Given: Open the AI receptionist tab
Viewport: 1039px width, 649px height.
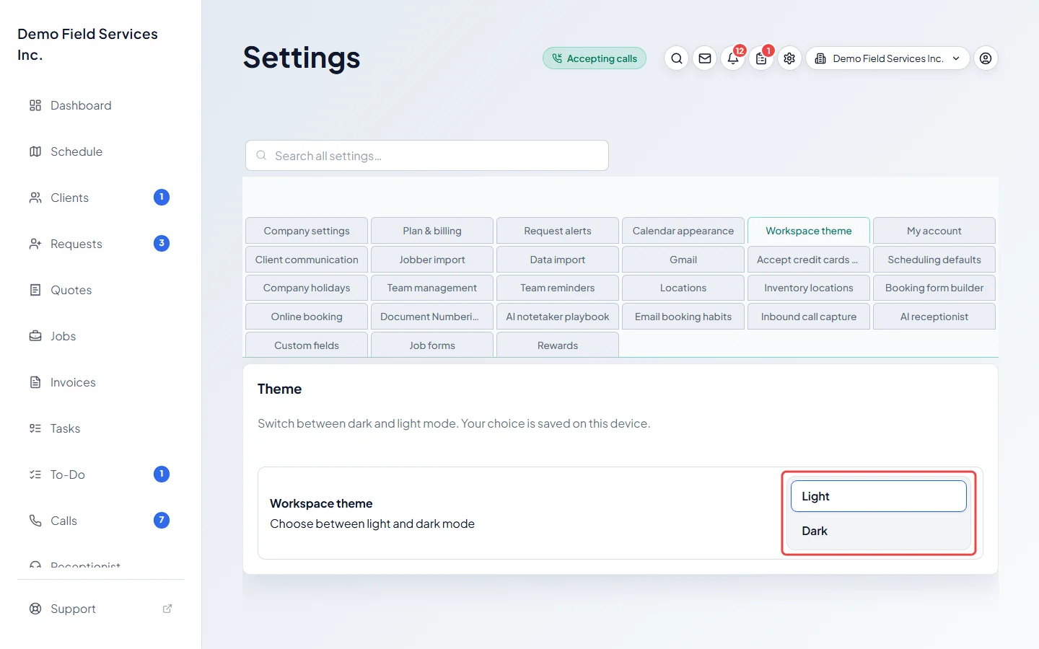Looking at the screenshot, I should tap(934, 317).
